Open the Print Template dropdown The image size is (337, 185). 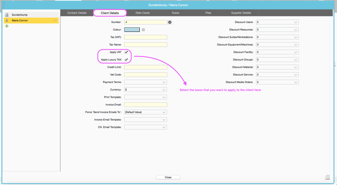tap(146, 97)
